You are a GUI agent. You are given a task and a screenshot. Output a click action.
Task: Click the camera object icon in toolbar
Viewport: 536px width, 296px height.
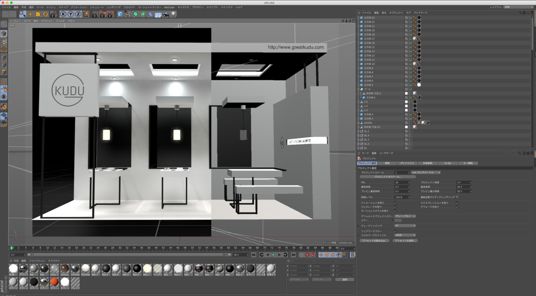tap(166, 14)
